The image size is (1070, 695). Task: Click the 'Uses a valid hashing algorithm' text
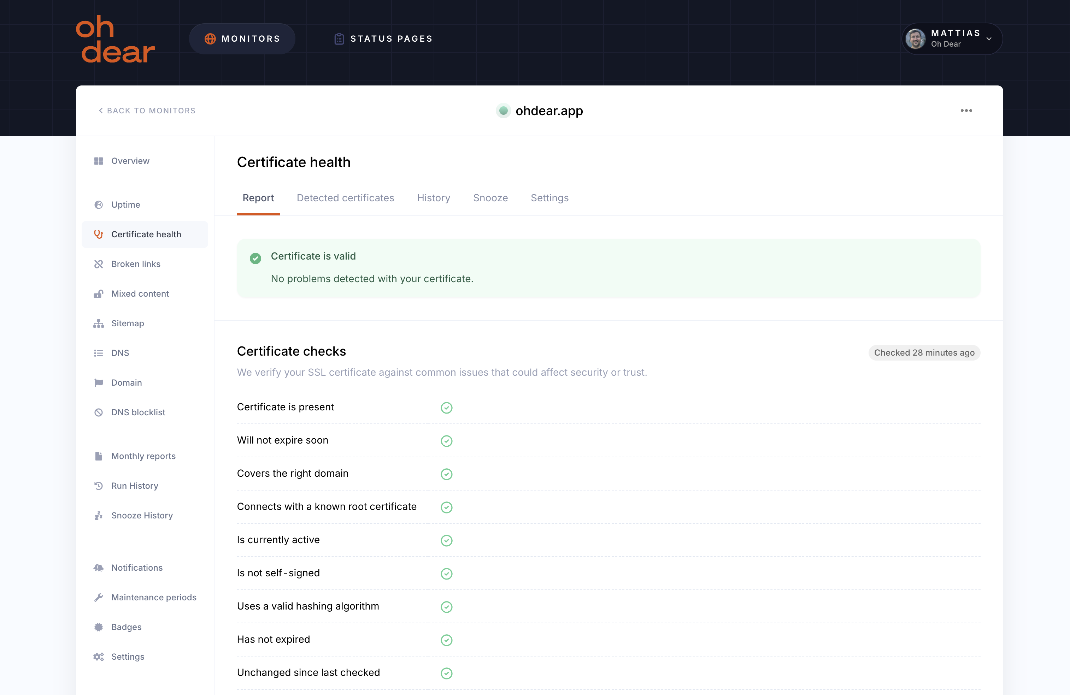308,606
